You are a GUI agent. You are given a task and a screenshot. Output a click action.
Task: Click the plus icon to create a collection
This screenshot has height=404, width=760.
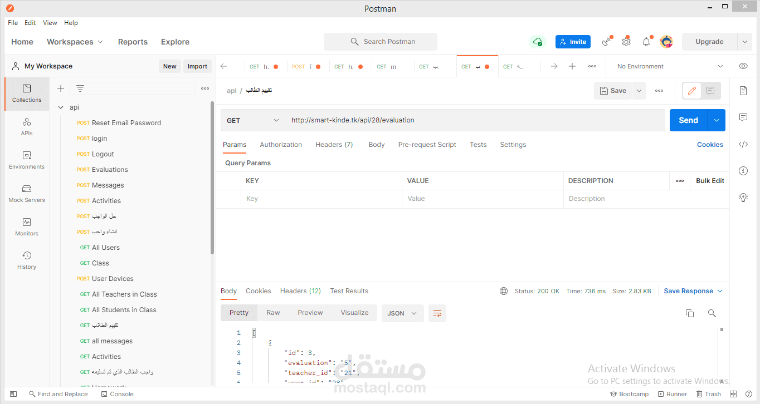[x=61, y=88]
